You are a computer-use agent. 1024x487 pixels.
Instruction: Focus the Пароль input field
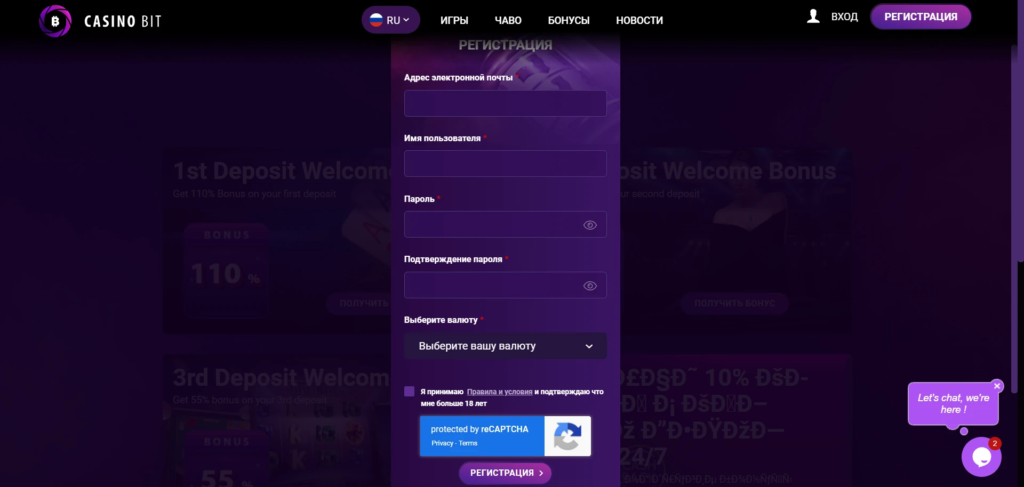505,224
